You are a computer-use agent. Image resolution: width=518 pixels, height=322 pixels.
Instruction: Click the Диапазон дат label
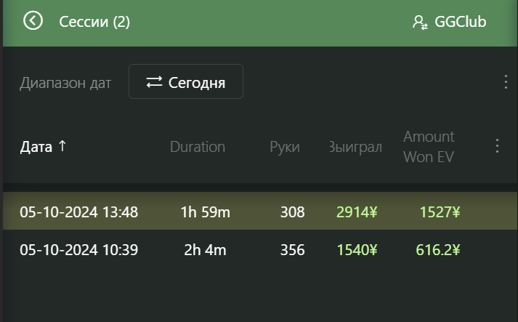65,83
